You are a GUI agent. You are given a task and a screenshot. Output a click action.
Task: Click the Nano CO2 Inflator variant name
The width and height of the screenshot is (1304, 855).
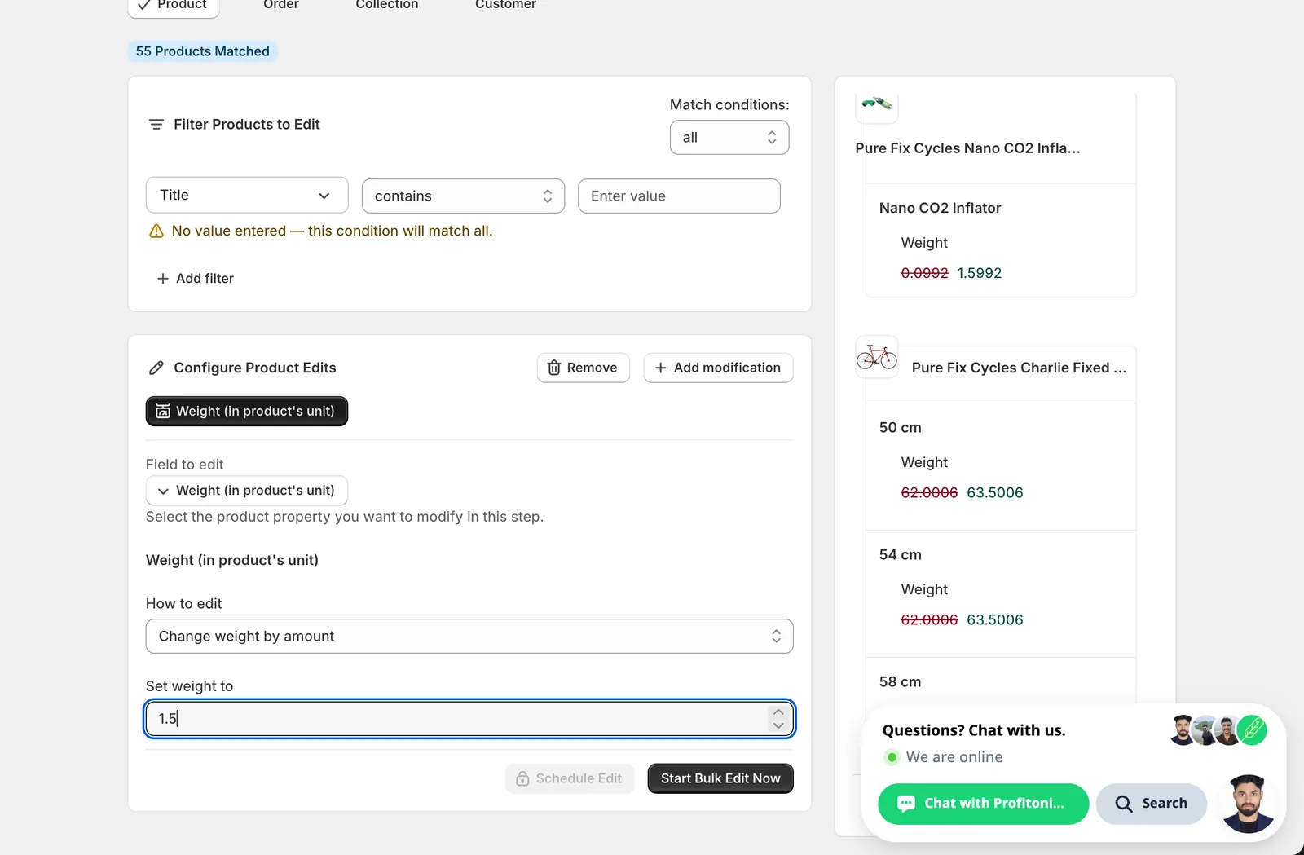pyautogui.click(x=940, y=208)
